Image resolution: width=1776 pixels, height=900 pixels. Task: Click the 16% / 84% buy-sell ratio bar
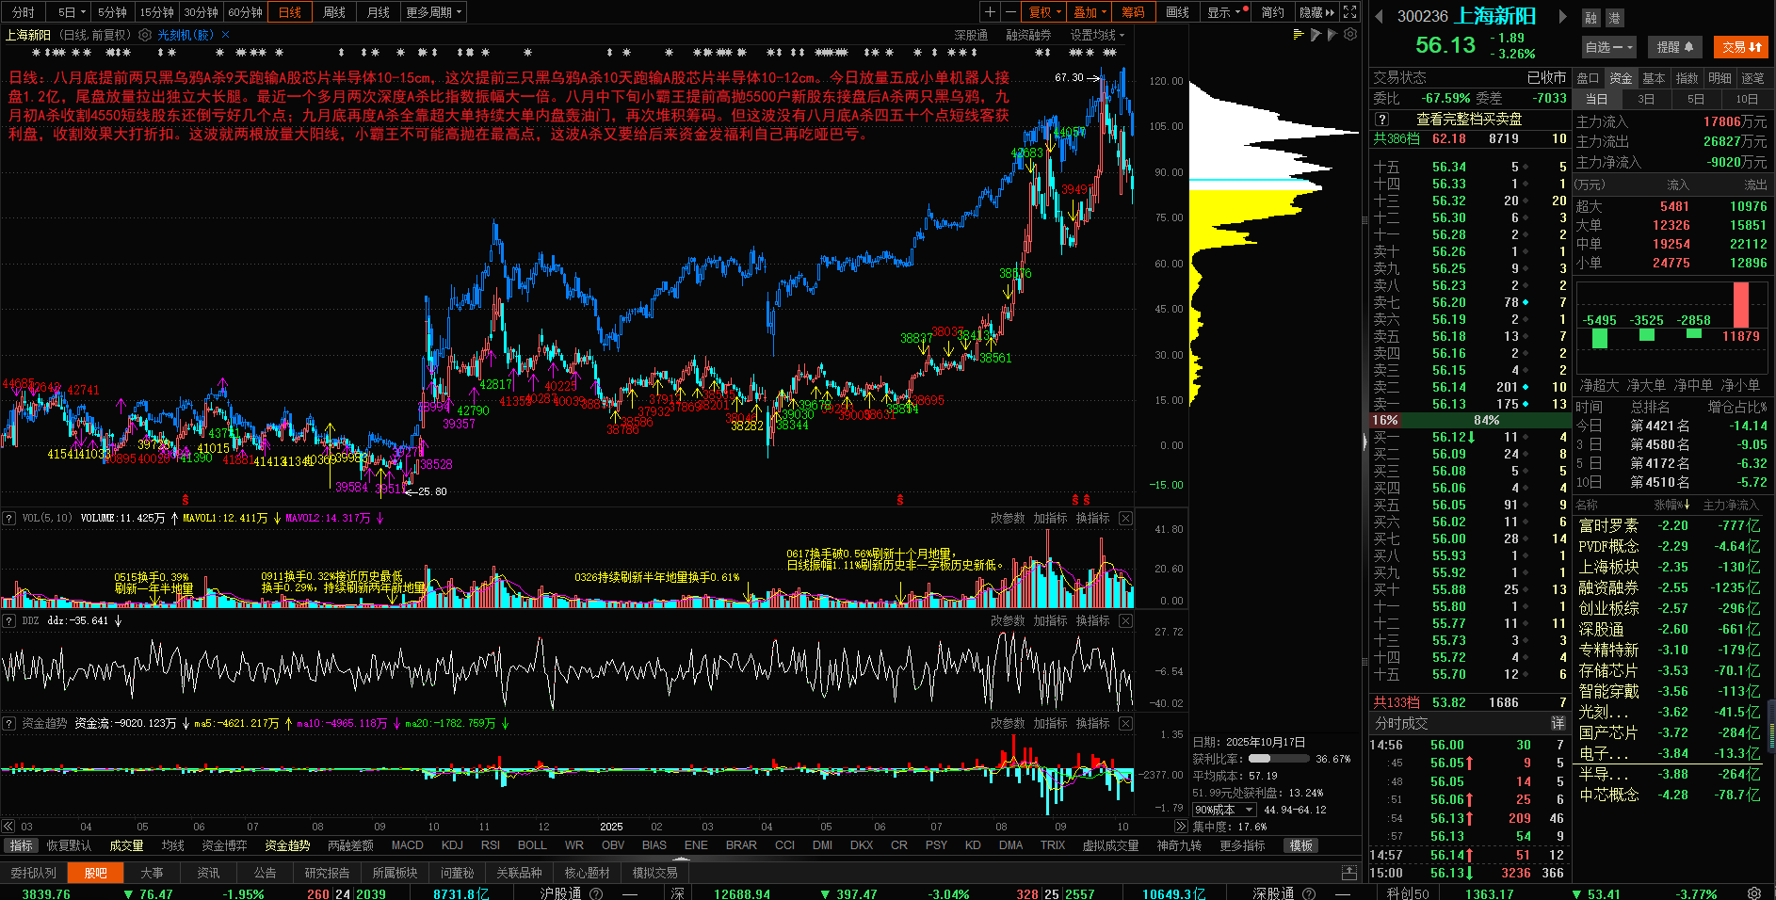[x=1469, y=420]
